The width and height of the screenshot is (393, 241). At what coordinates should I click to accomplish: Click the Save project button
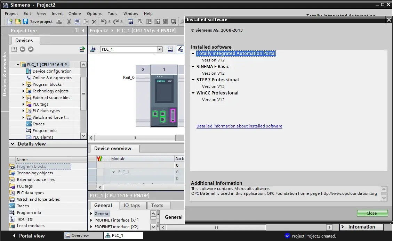38,22
